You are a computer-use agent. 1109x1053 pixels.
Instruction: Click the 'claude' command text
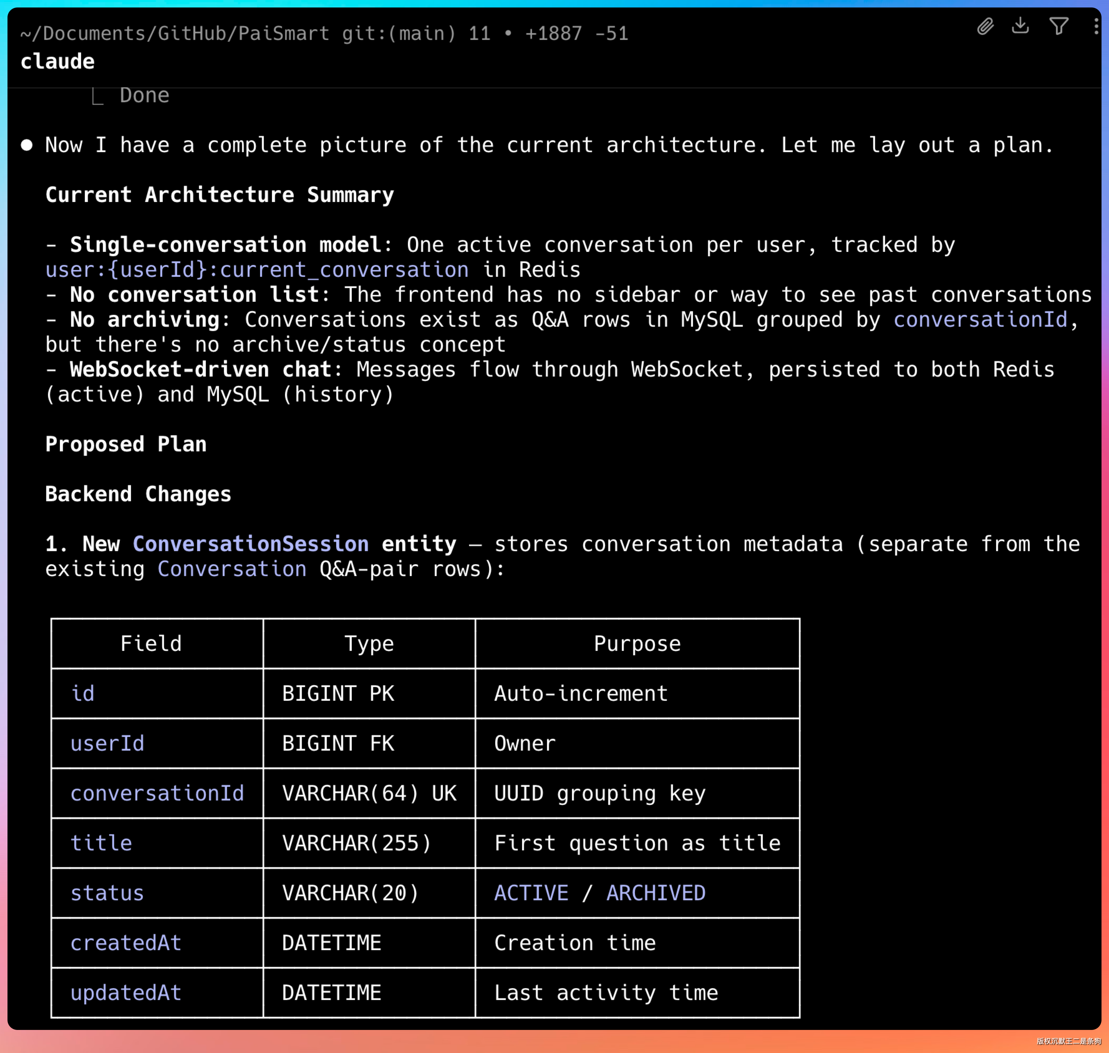57,62
